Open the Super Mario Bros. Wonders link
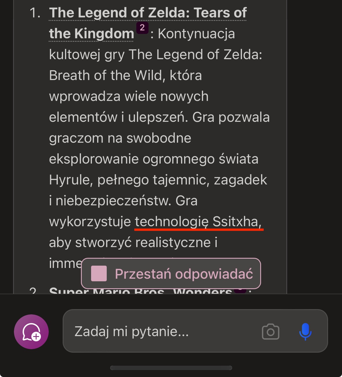342x377 pixels. point(140,291)
